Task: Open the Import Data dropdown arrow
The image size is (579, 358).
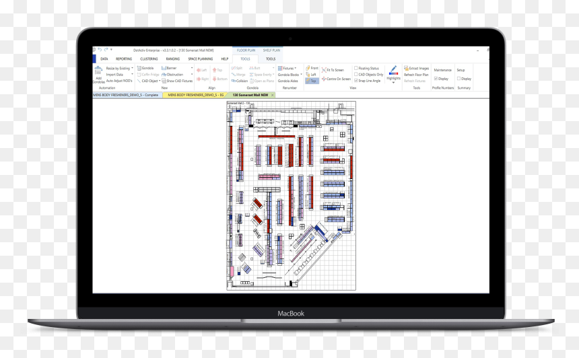Action: [132, 75]
